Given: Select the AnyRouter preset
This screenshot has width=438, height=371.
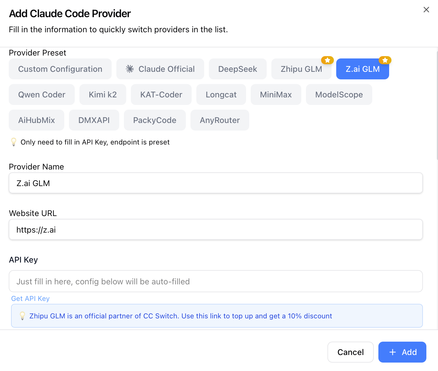Looking at the screenshot, I should pyautogui.click(x=220, y=120).
